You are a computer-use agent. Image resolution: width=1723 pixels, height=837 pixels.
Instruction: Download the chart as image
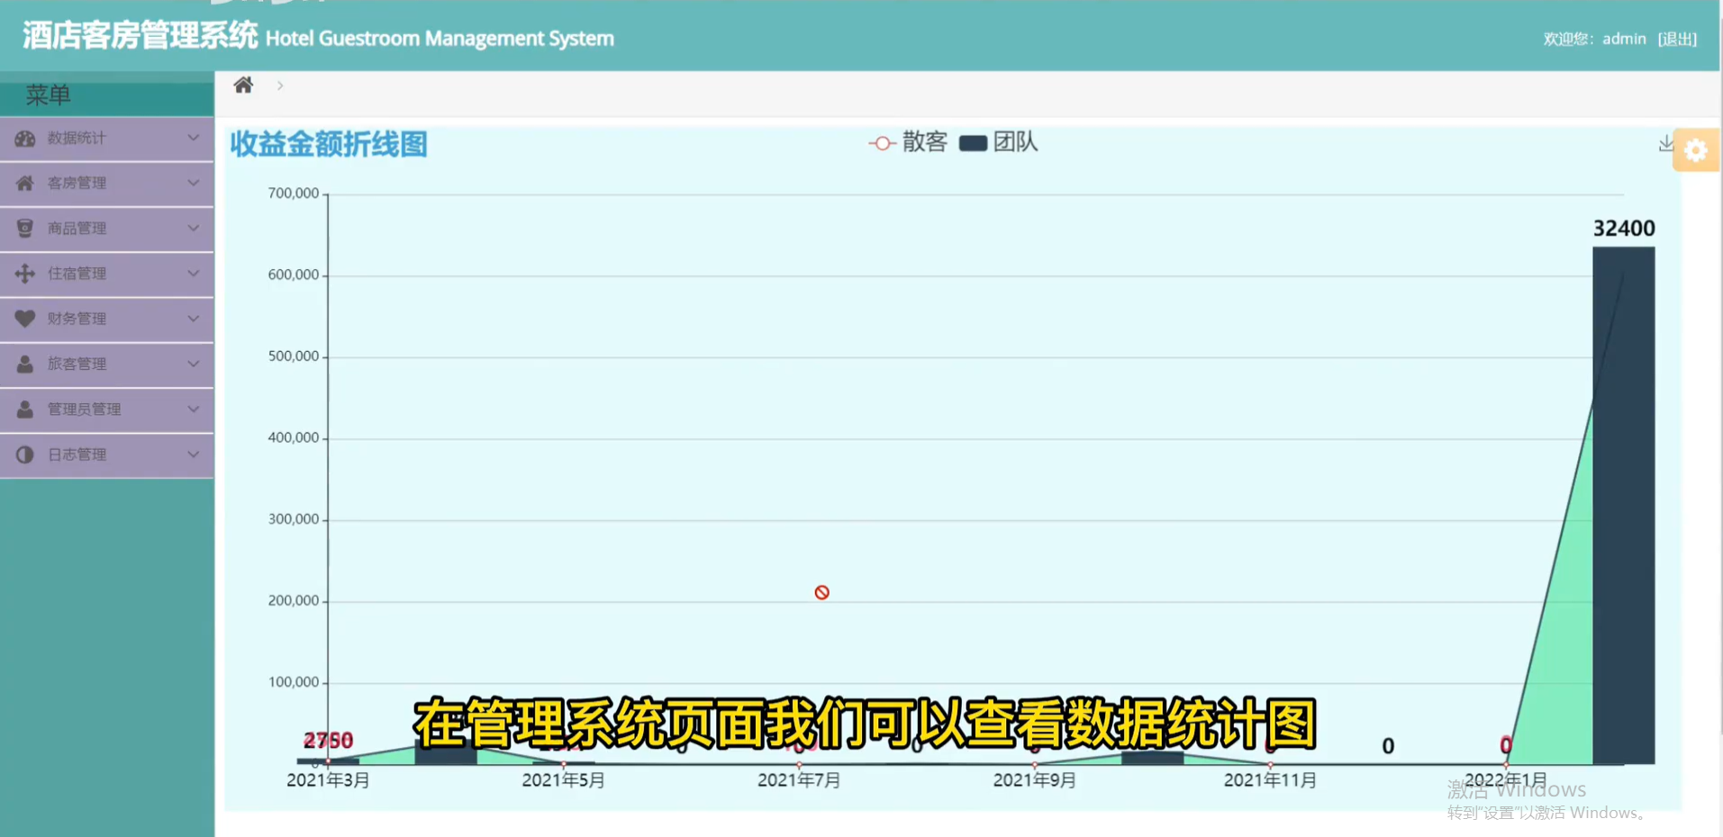click(x=1665, y=143)
